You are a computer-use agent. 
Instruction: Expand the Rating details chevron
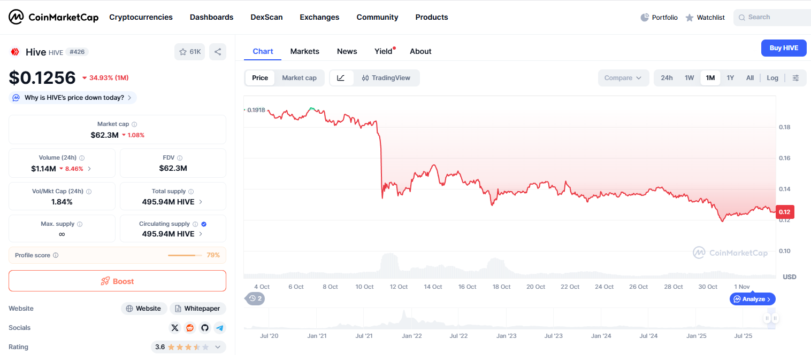[218, 347]
